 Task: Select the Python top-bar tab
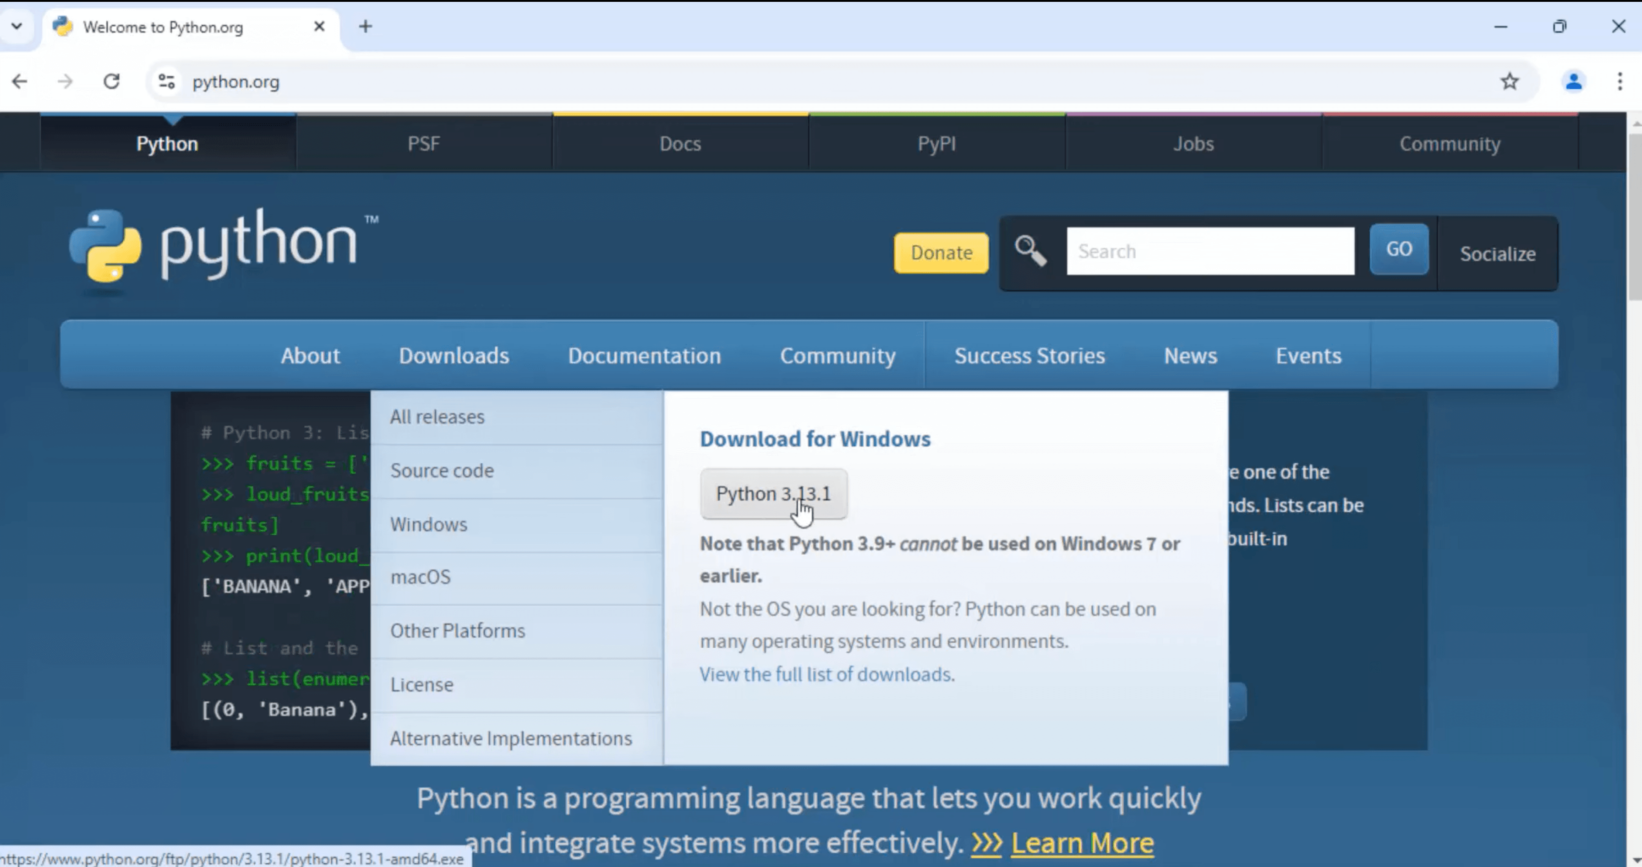click(x=168, y=143)
